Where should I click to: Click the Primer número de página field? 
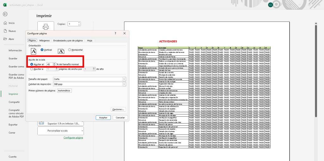point(65,90)
